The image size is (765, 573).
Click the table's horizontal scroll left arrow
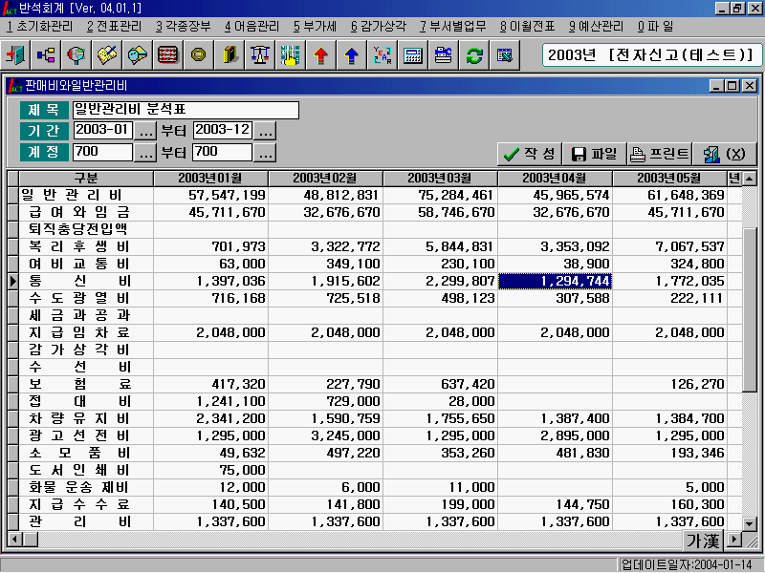pos(15,540)
